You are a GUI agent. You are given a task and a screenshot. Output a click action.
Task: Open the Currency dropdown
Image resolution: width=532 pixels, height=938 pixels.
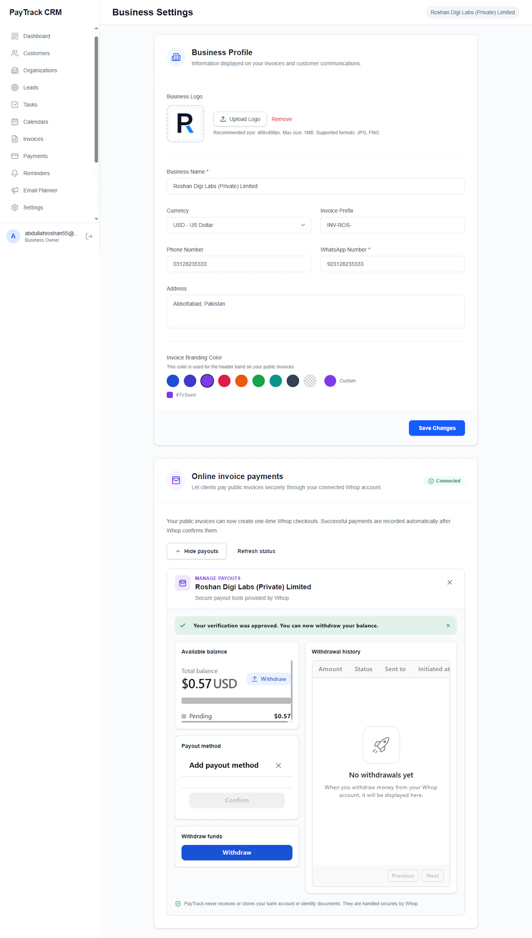coord(239,225)
